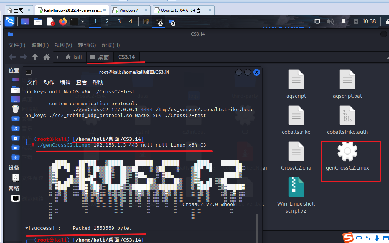Select the genCrossC2.Linux executable

click(x=347, y=156)
